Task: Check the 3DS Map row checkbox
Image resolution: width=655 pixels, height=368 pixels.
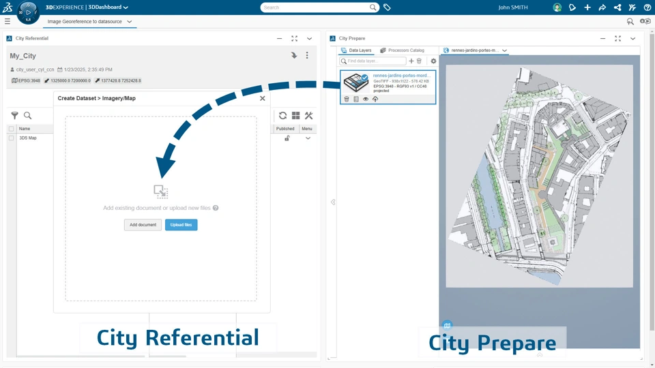Action: 12,138
